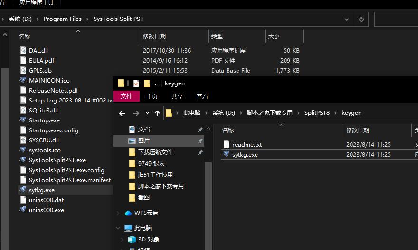Select jb51工作使用 folder in navigation pane
Screen dimensions: 418x250
click(151, 175)
